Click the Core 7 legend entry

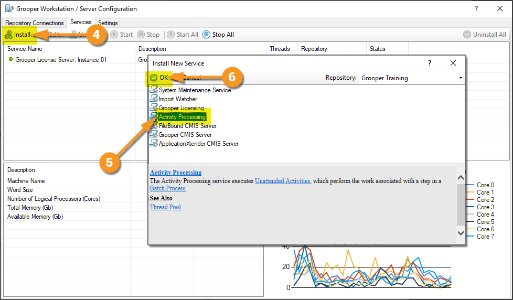(480, 237)
